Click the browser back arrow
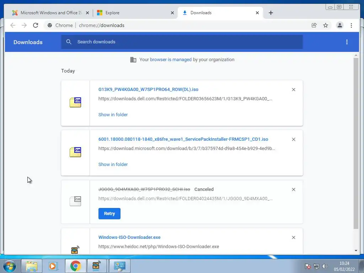 (x=13, y=25)
